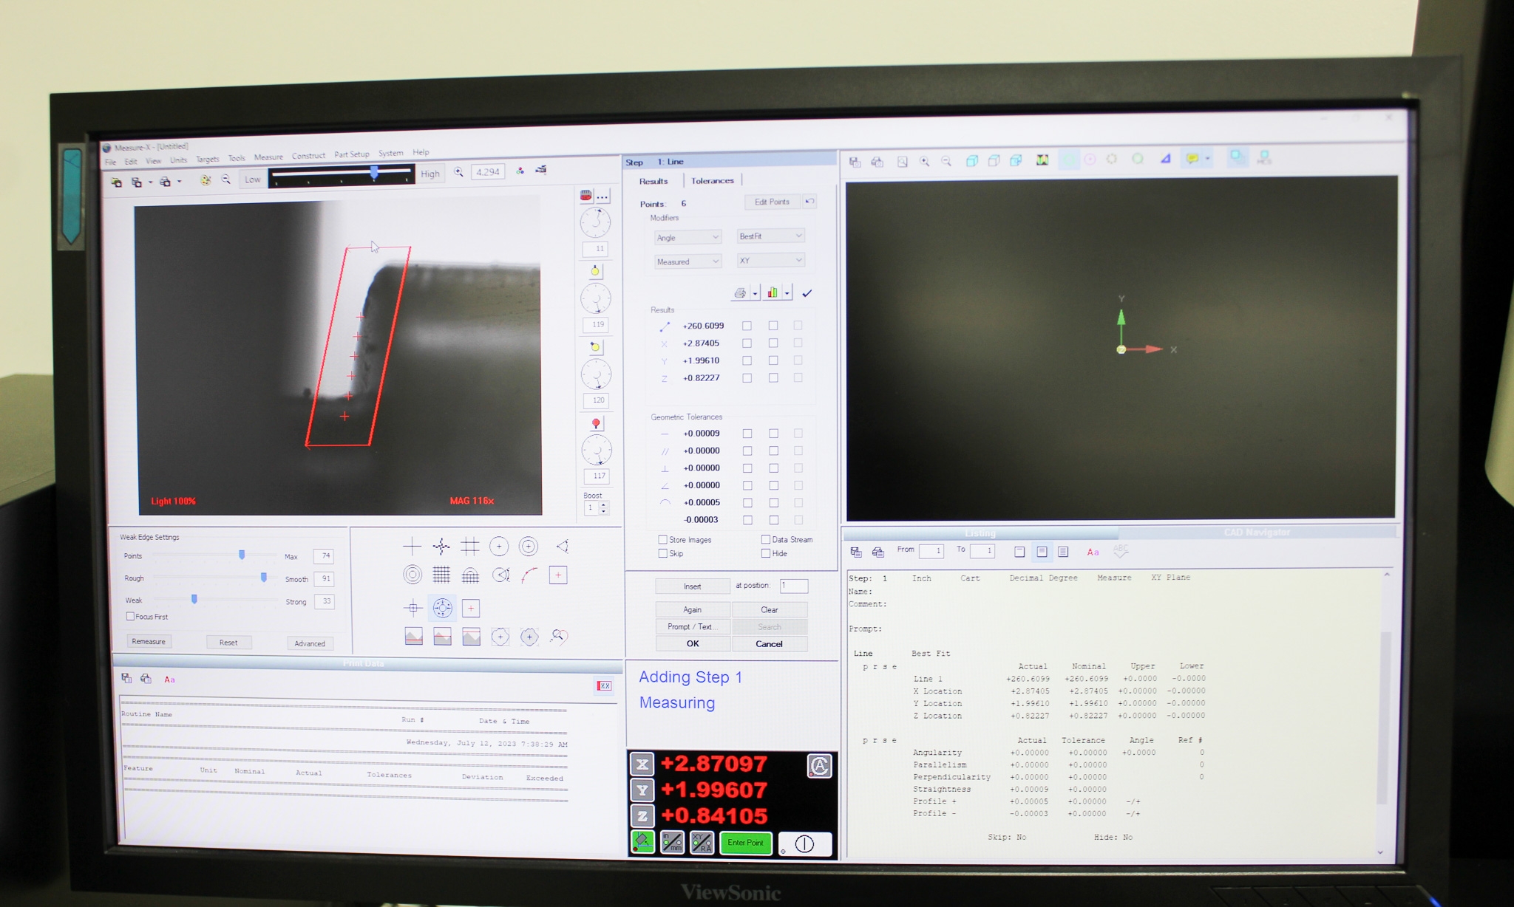1514x907 pixels.
Task: Select the circle measurement tool
Action: point(499,547)
